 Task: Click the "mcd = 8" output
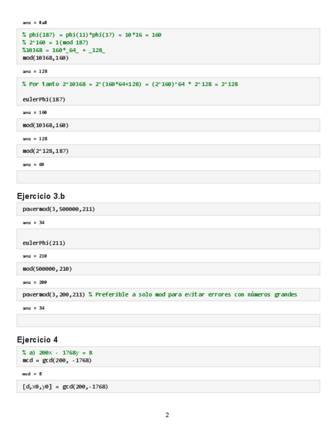click(32, 374)
